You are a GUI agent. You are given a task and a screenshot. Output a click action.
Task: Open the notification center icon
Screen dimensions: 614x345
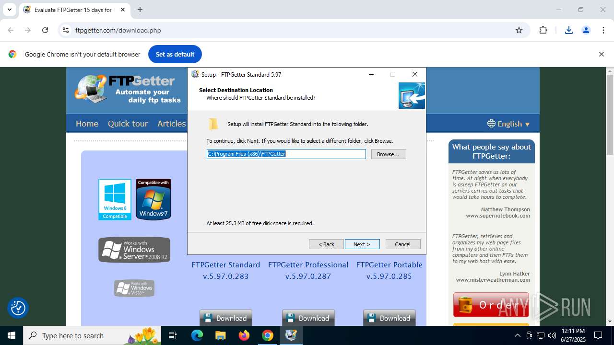tap(598, 335)
